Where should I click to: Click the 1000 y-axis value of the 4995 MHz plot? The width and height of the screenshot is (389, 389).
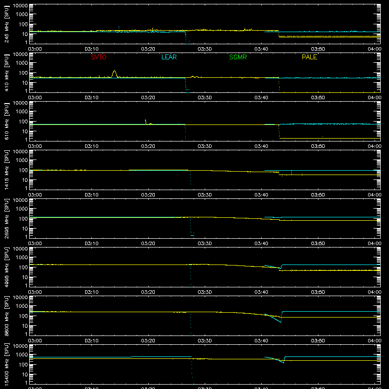pyautogui.click(x=22, y=258)
